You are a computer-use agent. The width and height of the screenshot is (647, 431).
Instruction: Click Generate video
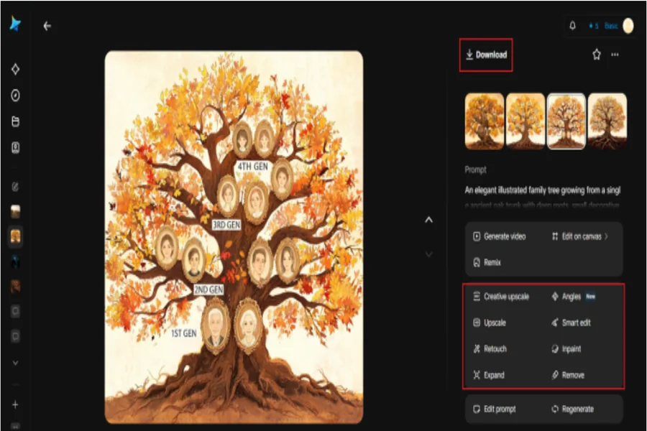[x=500, y=236]
